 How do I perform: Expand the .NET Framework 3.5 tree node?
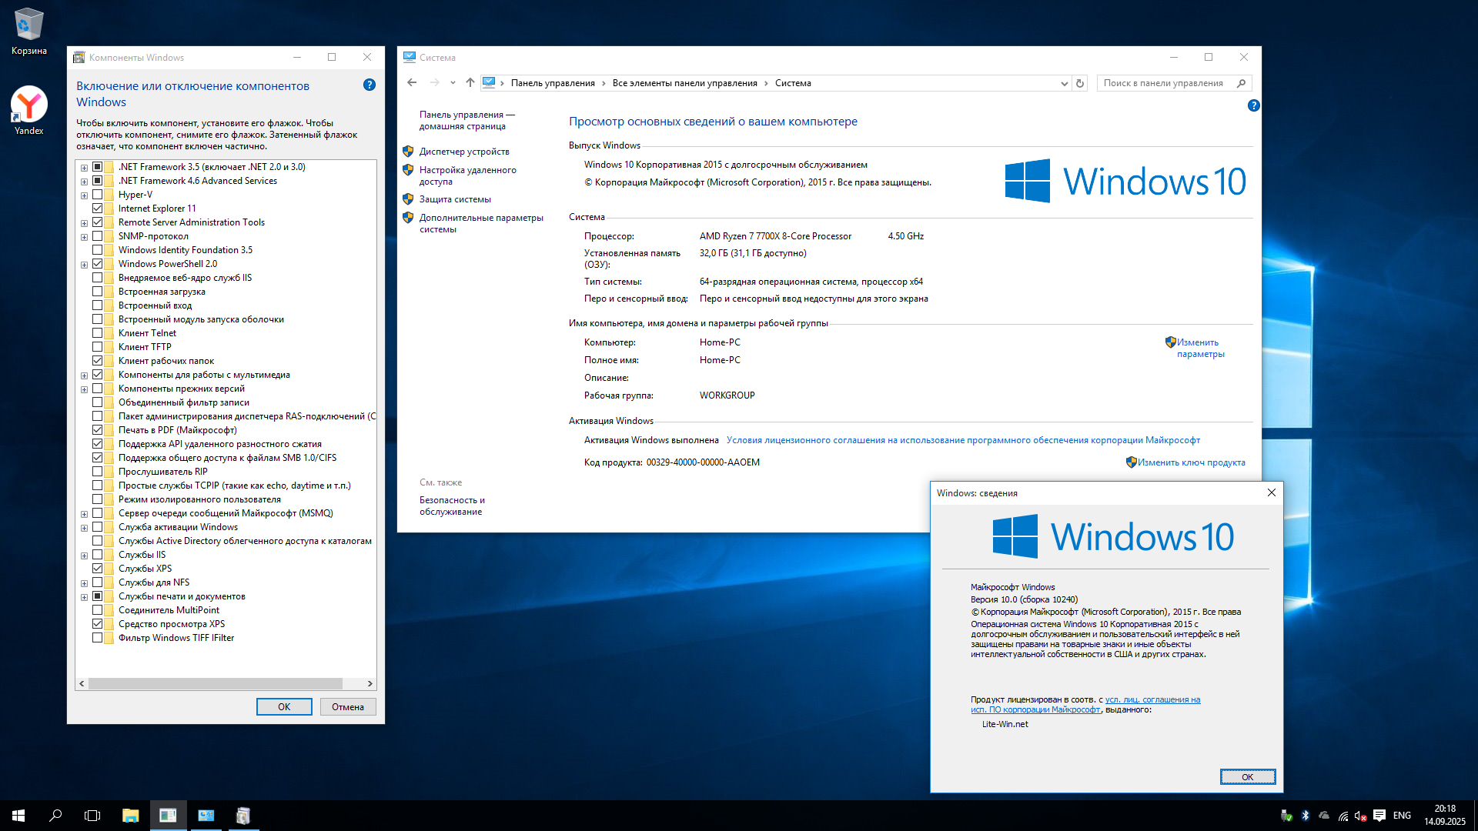point(84,167)
